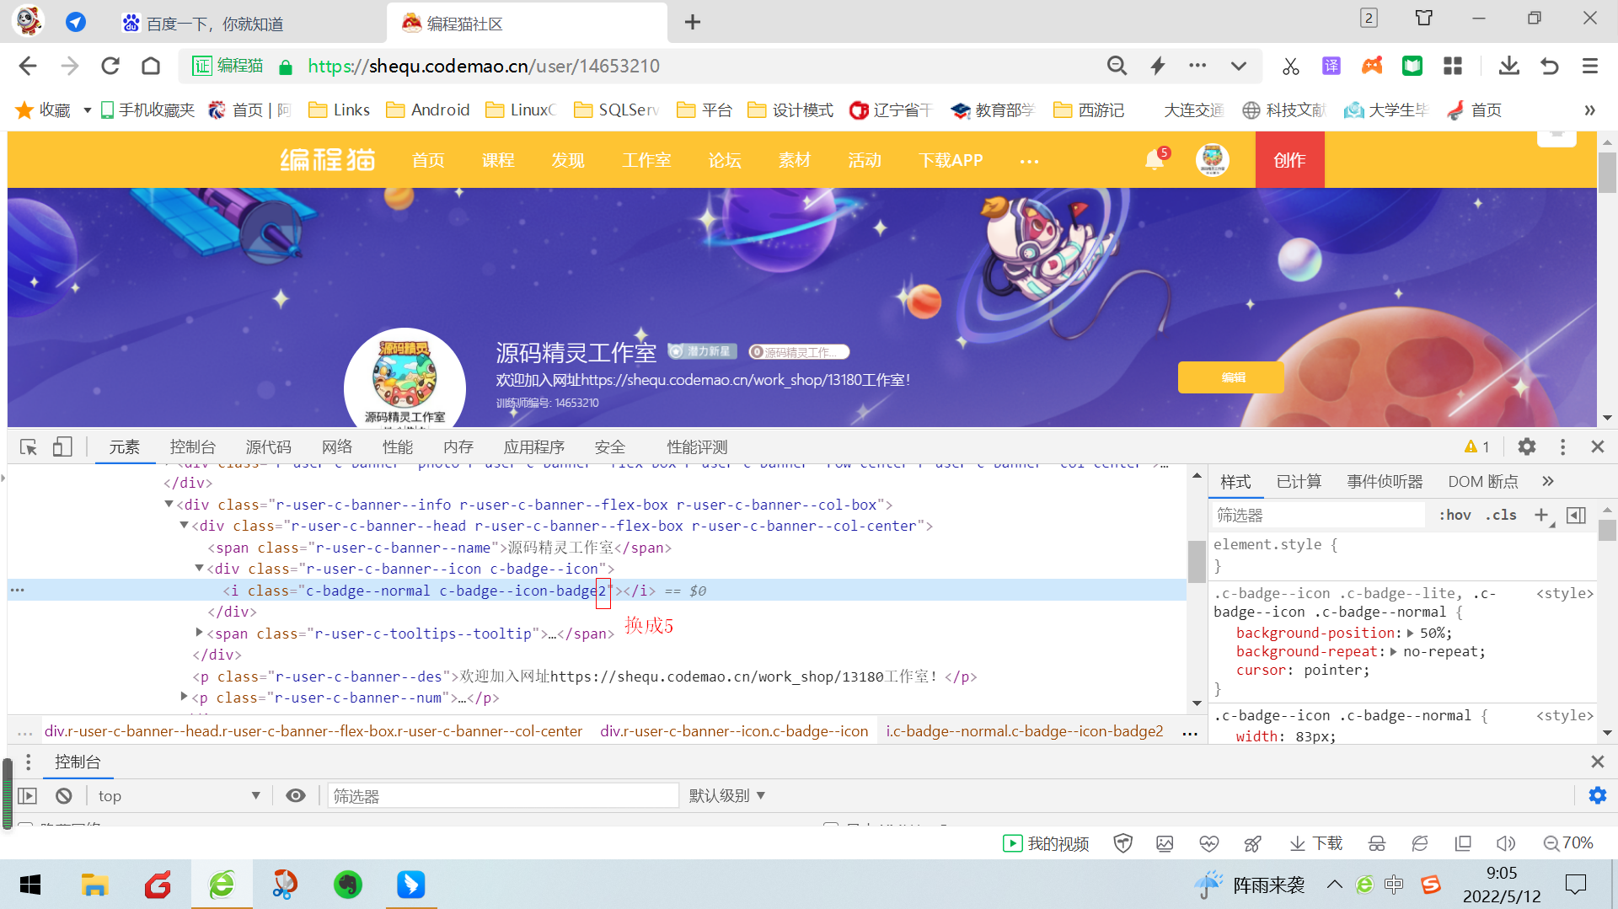The height and width of the screenshot is (909, 1618).
Task: Switch to the 控制台 DevTools tab
Action: 193,446
